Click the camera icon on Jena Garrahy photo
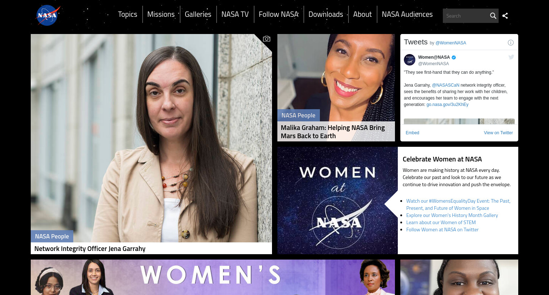Image resolution: width=549 pixels, height=295 pixels. [x=267, y=39]
